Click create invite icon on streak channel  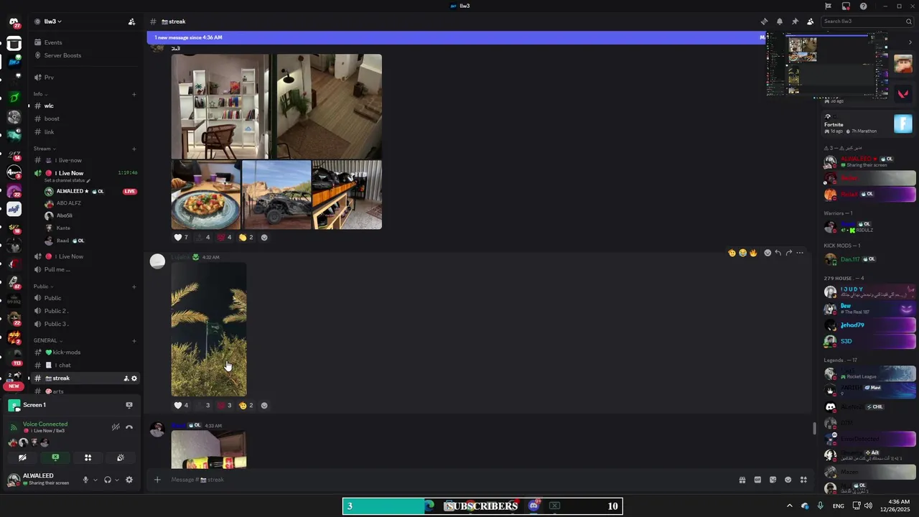click(126, 378)
